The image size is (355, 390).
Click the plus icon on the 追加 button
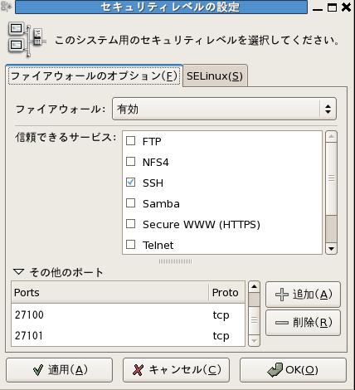click(x=282, y=295)
